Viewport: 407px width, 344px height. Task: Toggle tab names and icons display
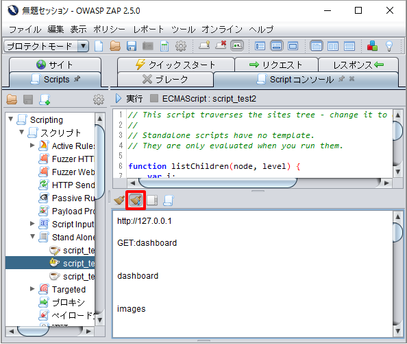(237, 46)
